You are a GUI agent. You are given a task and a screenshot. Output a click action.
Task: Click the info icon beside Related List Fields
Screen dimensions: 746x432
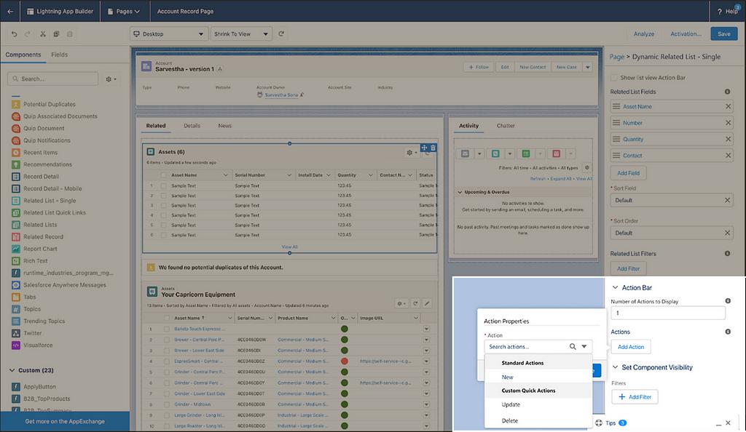pos(727,92)
